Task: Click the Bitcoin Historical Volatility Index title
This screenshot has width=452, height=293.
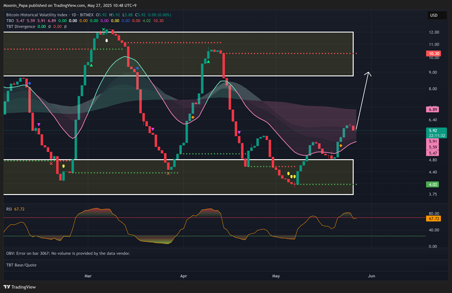Action: 41,14
